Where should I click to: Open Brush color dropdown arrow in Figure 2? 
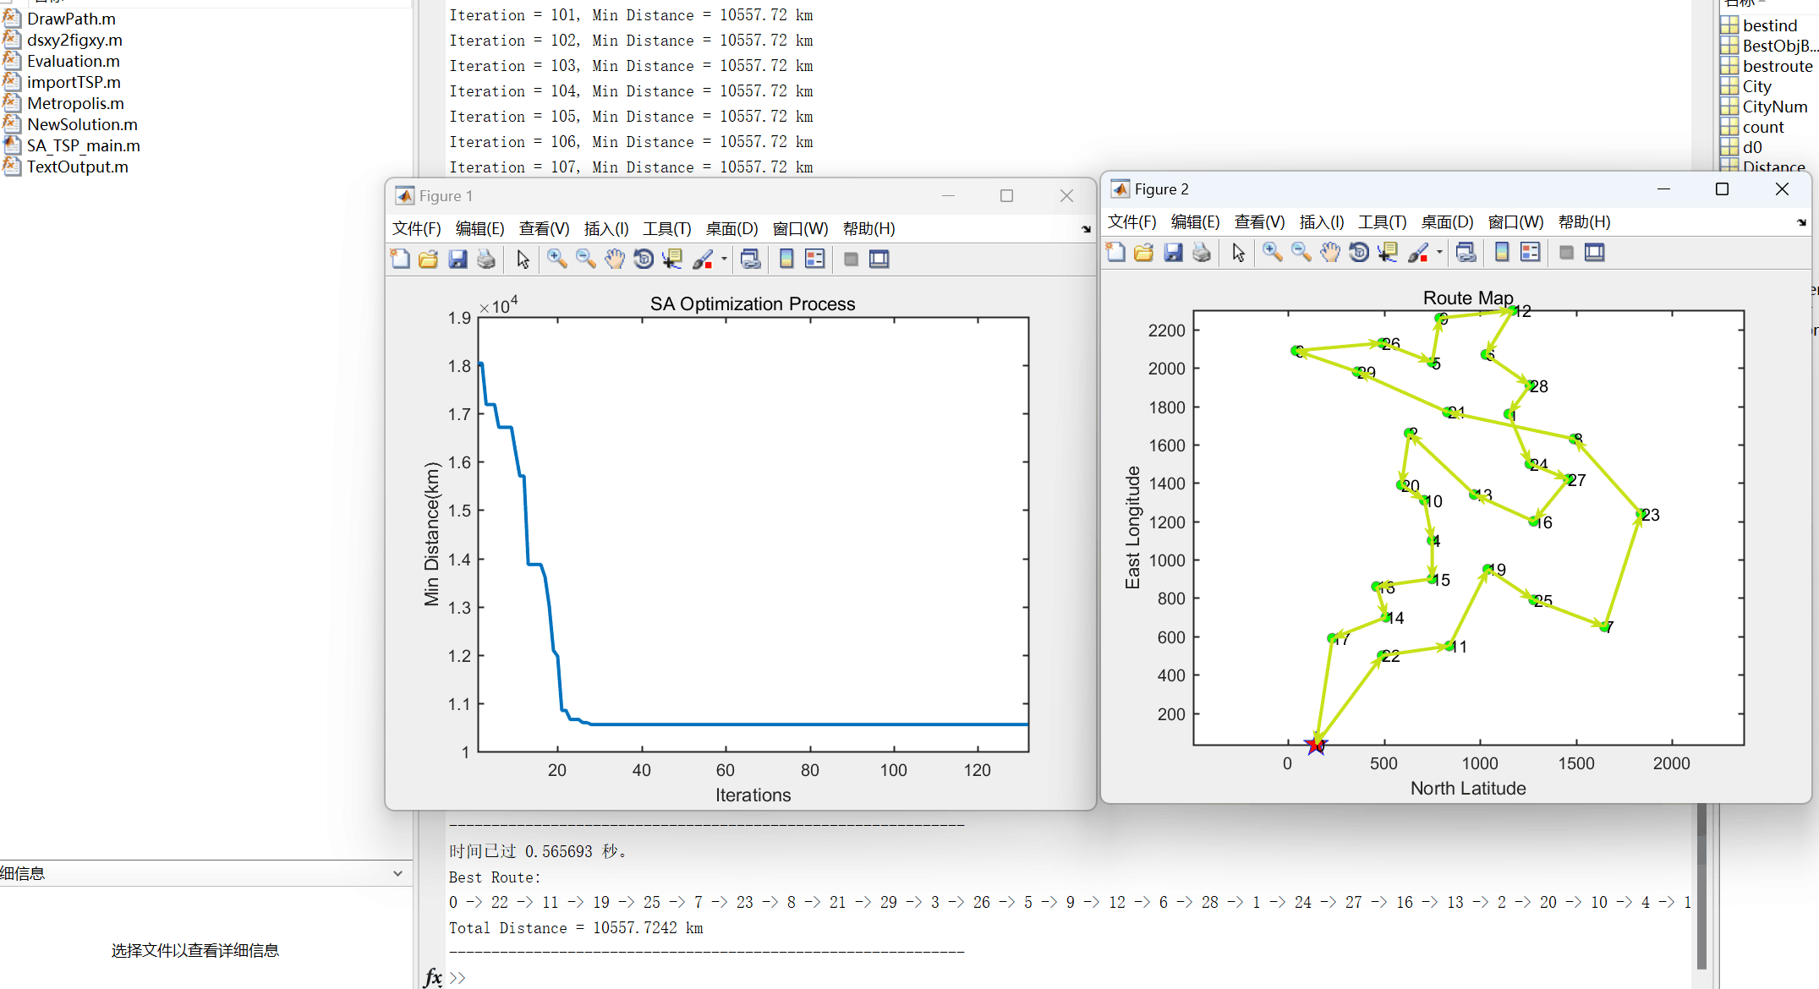point(1439,253)
